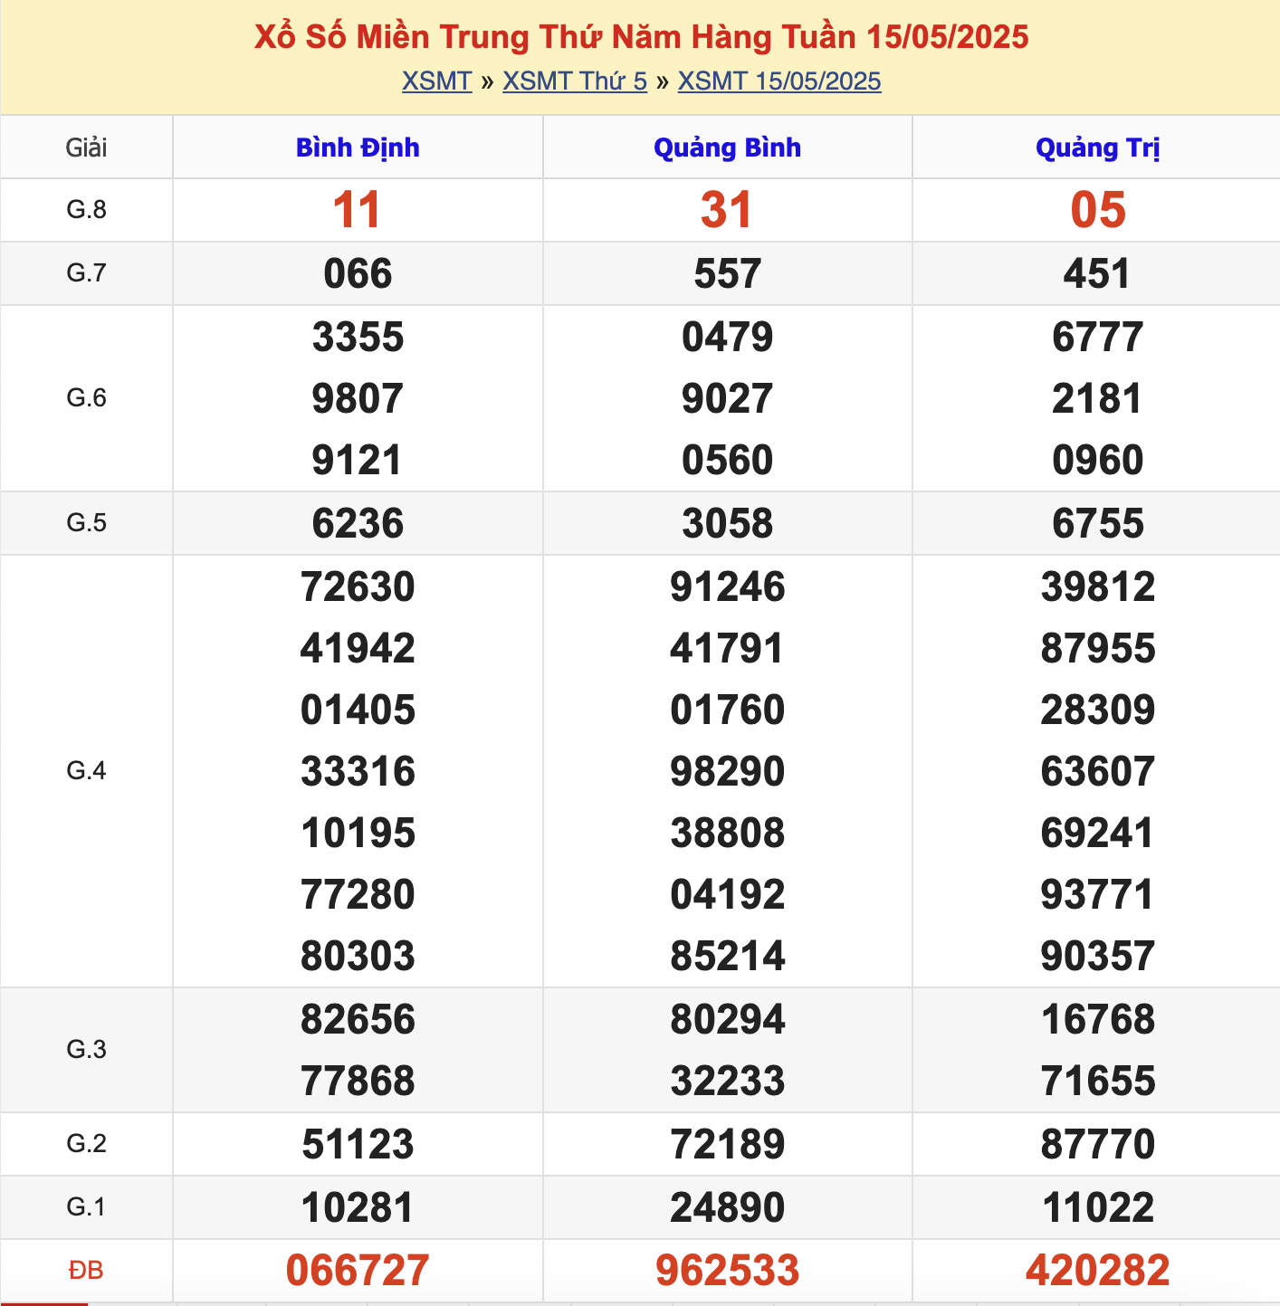Select the G.4 number 98290
Image resolution: width=1280 pixels, height=1306 pixels.
pos(728,772)
